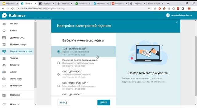Click the Маркировка остатков icon
The image size is (197, 110).
[4, 51]
